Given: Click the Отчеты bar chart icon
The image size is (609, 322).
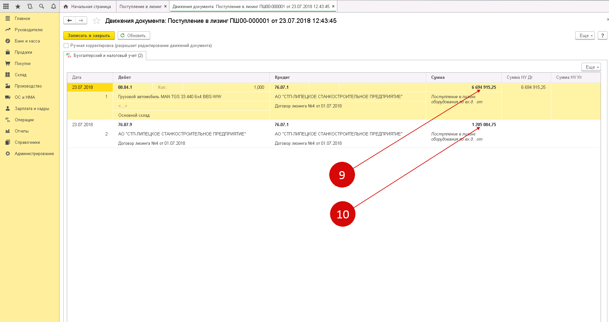Looking at the screenshot, I should pyautogui.click(x=8, y=131).
